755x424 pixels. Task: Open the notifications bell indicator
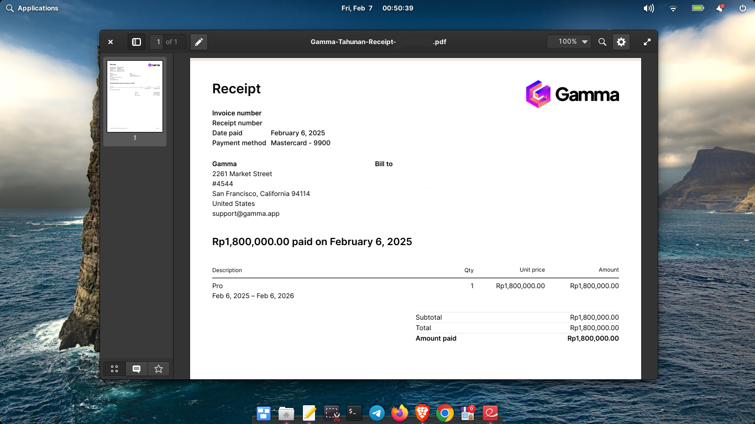[x=720, y=8]
